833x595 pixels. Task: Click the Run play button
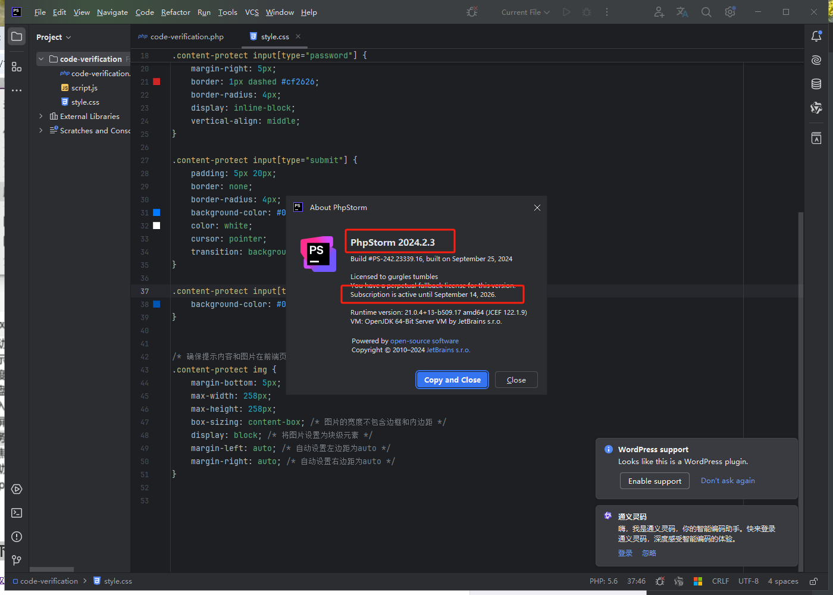(x=566, y=12)
